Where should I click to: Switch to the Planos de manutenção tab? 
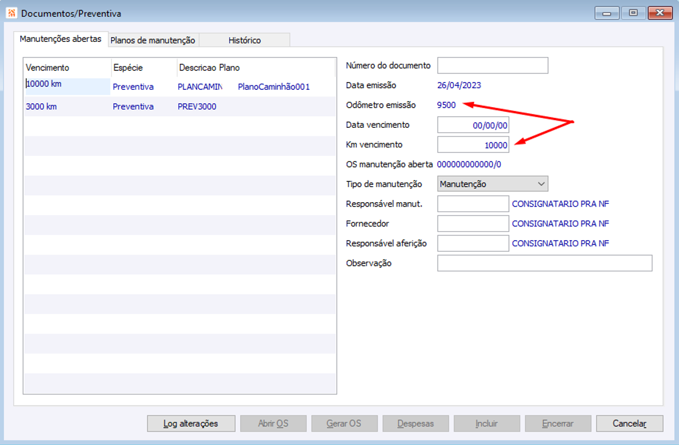coord(153,40)
